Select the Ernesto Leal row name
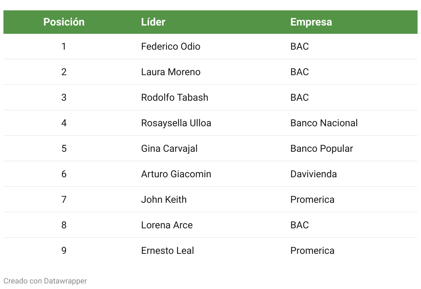Viewport: 421px width, 289px height. coord(167,251)
